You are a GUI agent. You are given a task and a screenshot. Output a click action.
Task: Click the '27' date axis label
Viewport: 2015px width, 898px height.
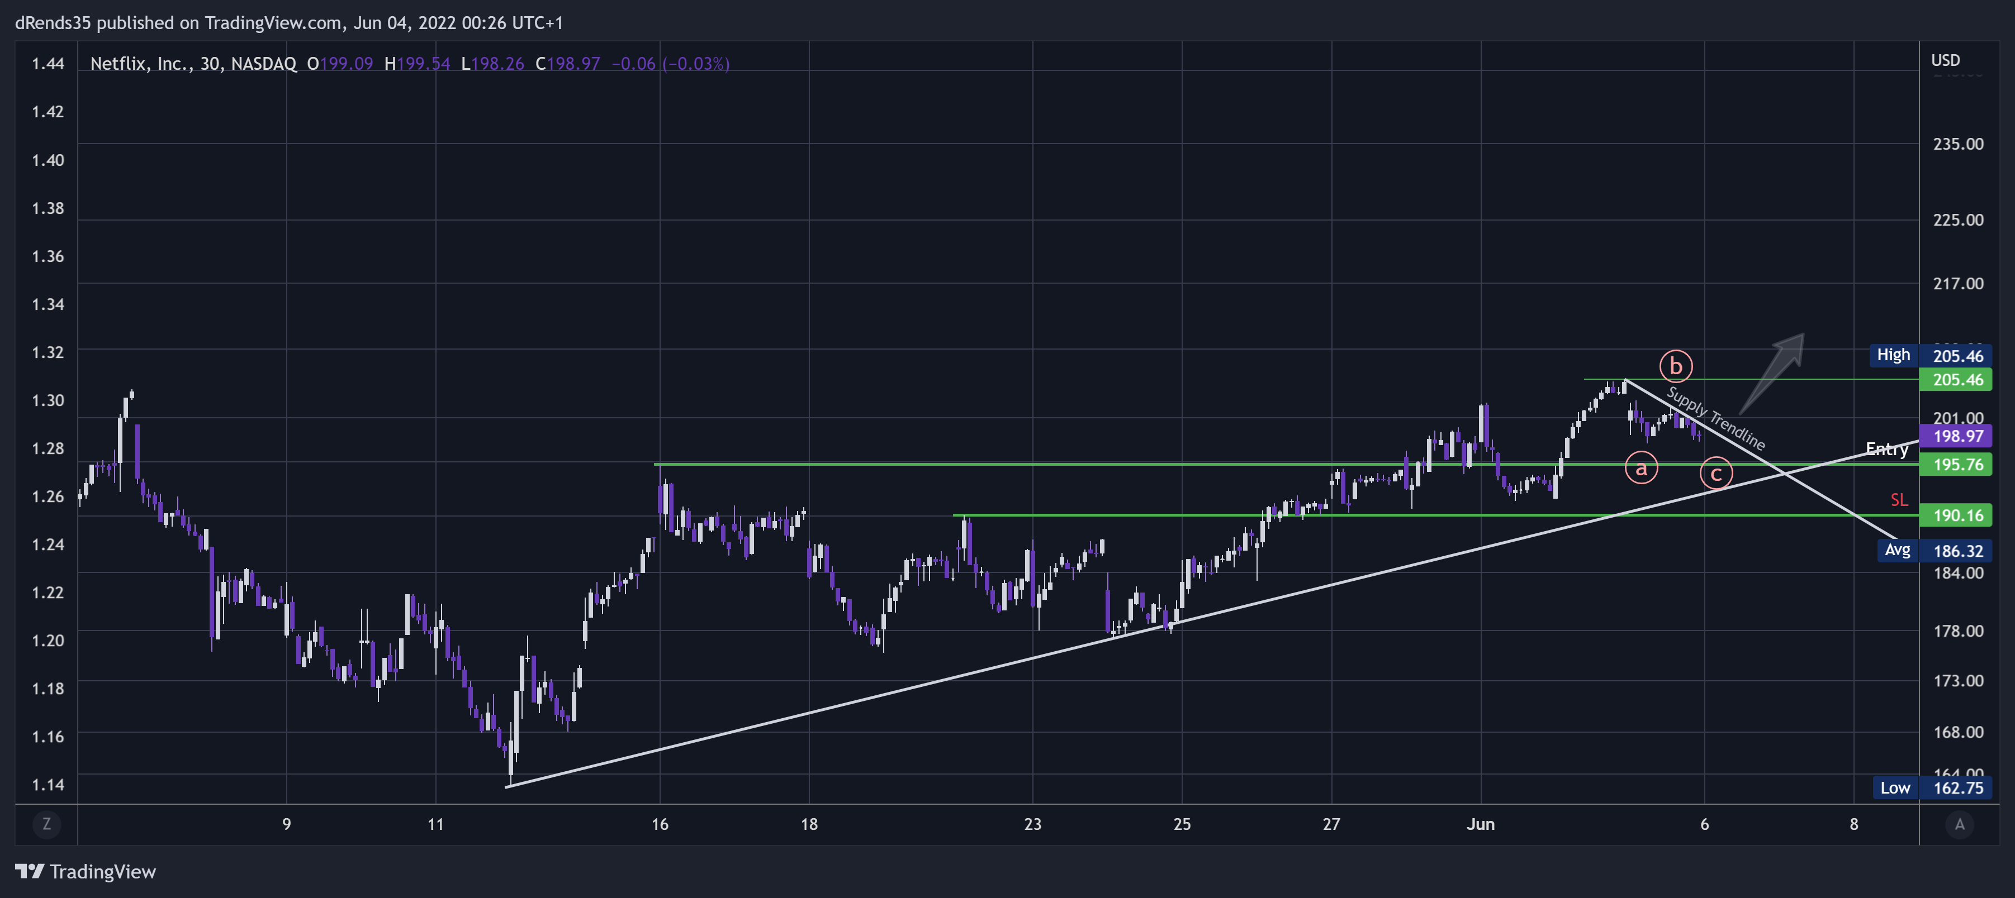pos(1331,824)
